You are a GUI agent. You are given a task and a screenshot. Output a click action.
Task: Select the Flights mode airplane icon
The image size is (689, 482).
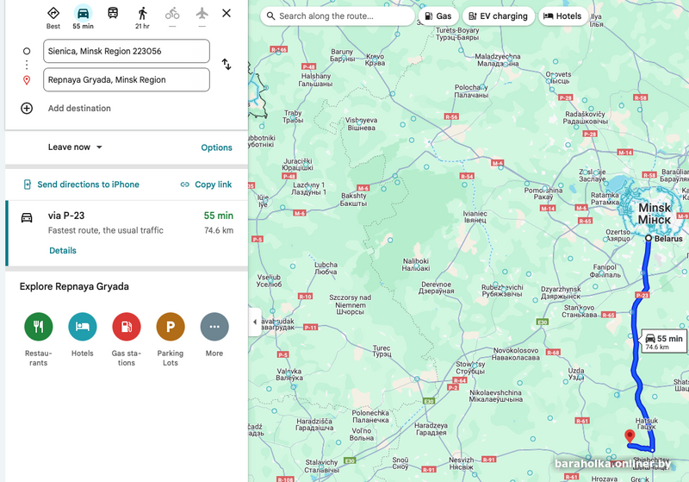pos(202,14)
